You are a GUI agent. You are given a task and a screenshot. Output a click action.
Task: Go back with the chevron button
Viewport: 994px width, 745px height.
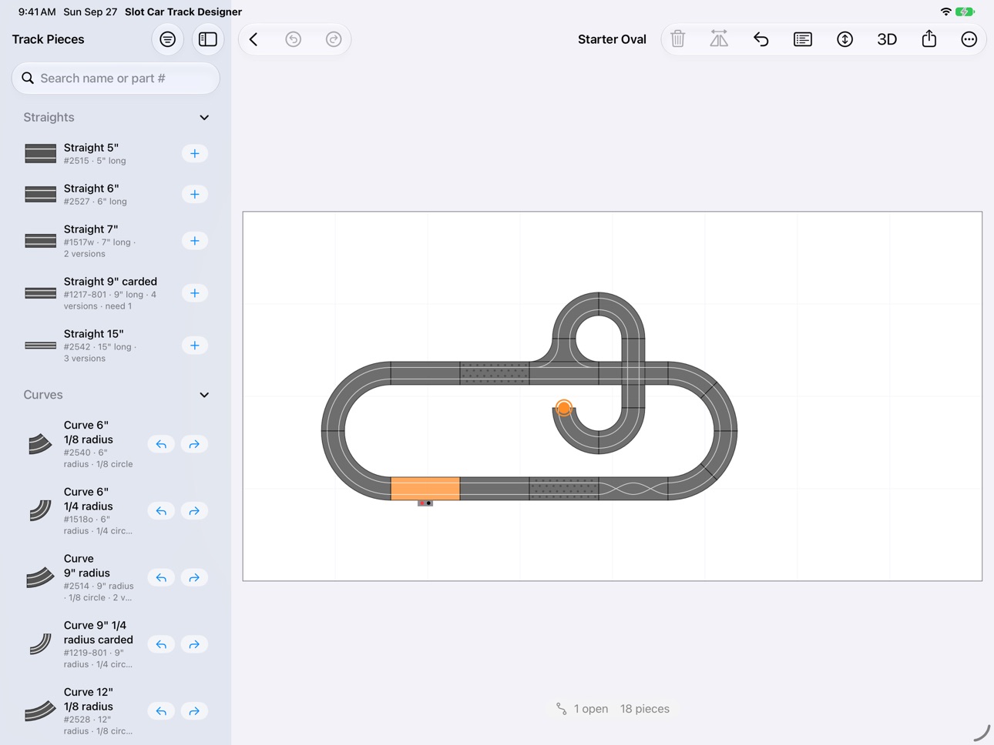254,39
